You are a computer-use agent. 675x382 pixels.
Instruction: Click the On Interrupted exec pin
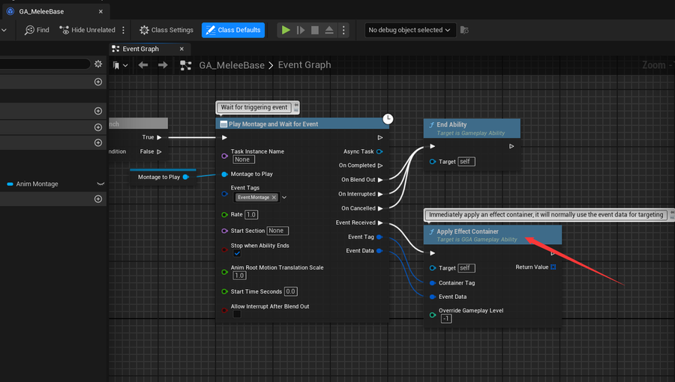(380, 194)
